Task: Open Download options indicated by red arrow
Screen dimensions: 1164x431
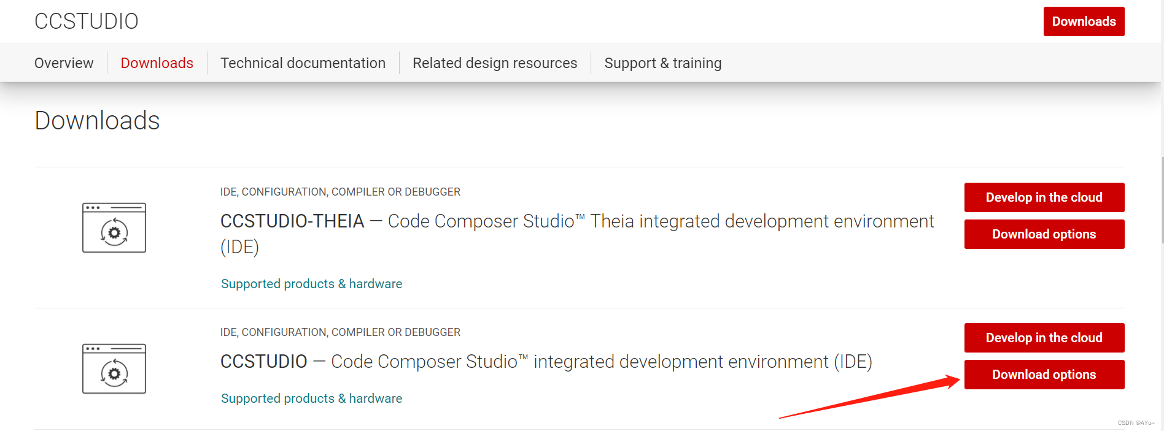Action: click(x=1044, y=375)
